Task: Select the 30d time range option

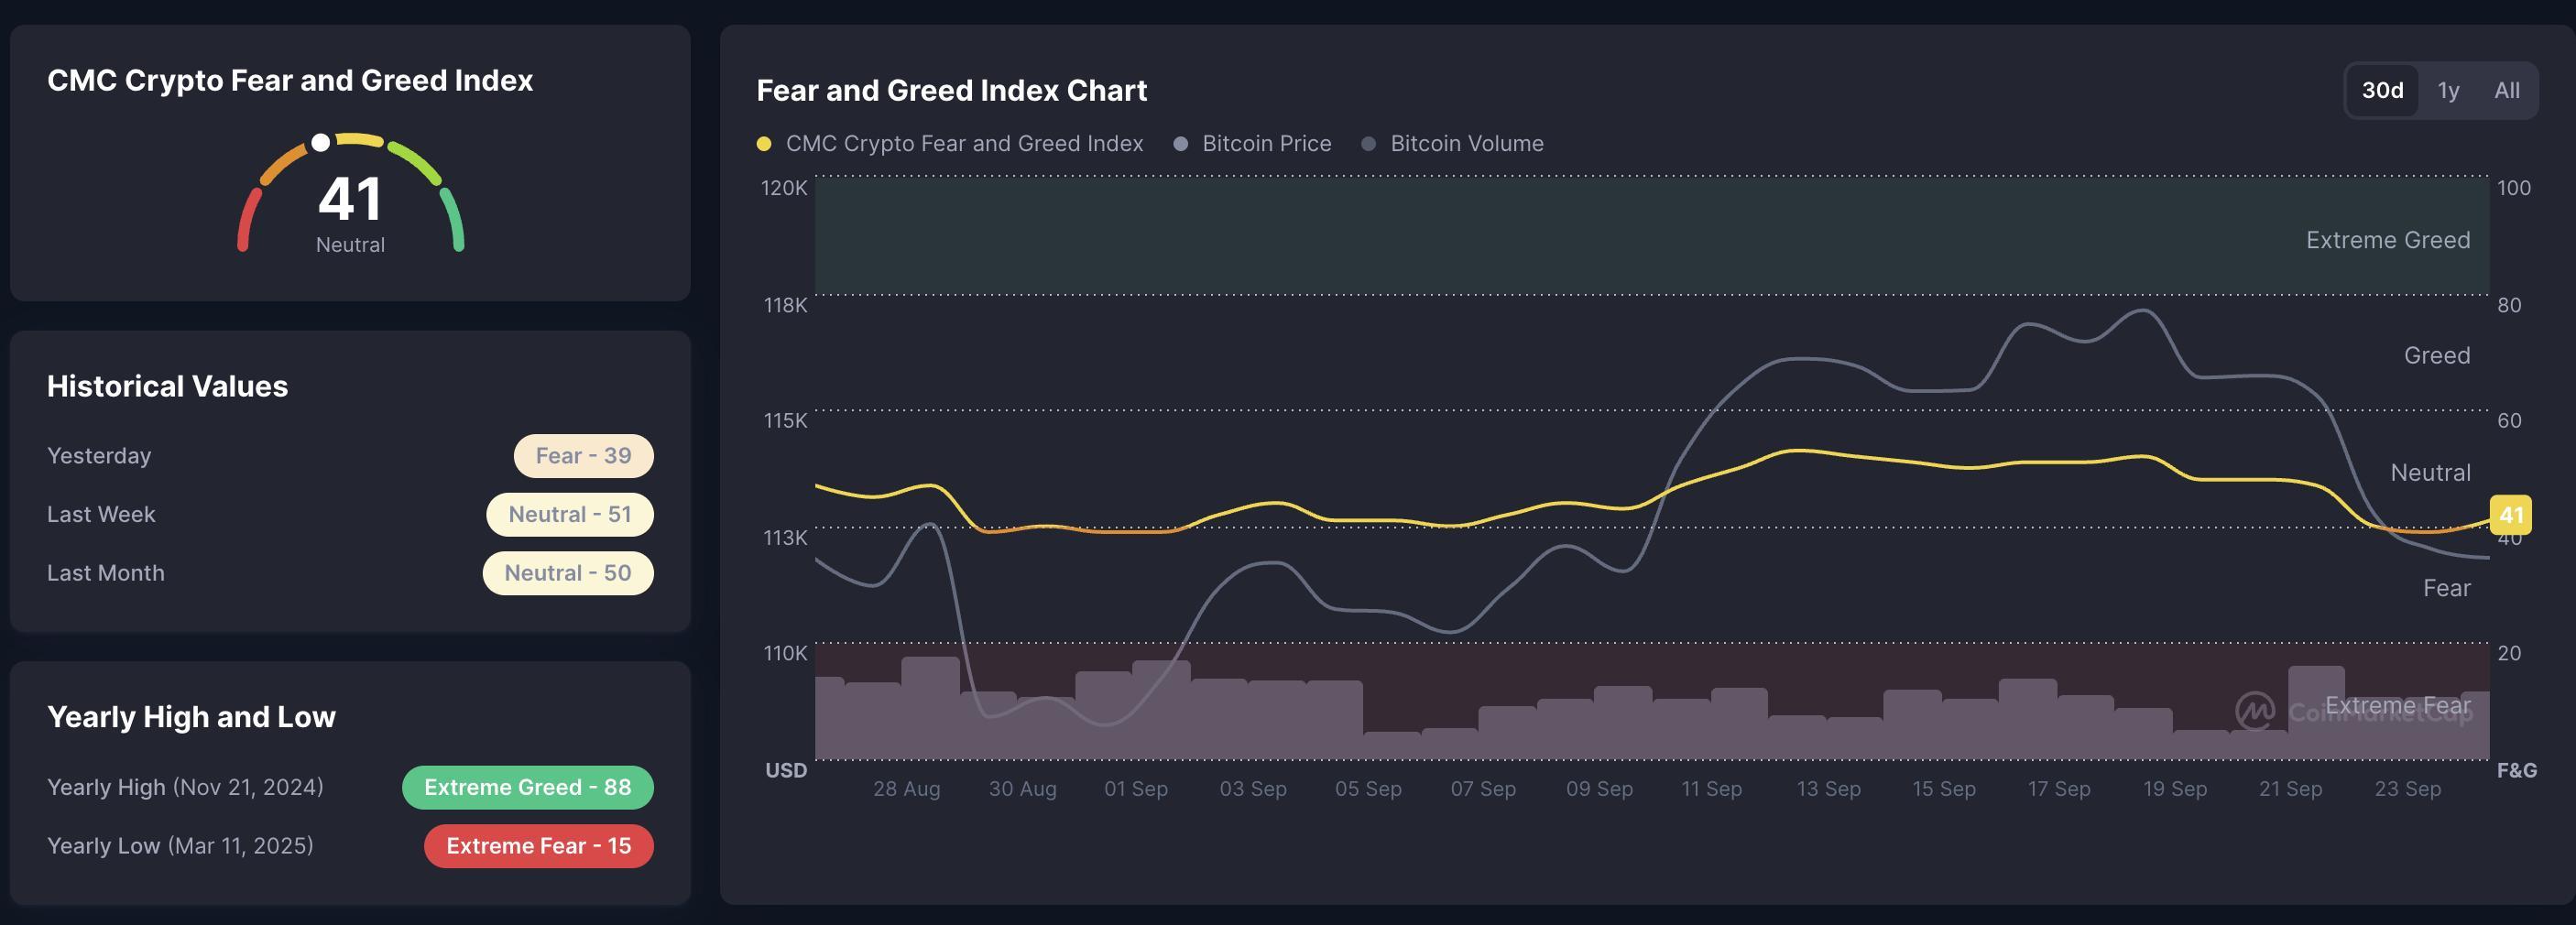Action: click(x=2383, y=90)
